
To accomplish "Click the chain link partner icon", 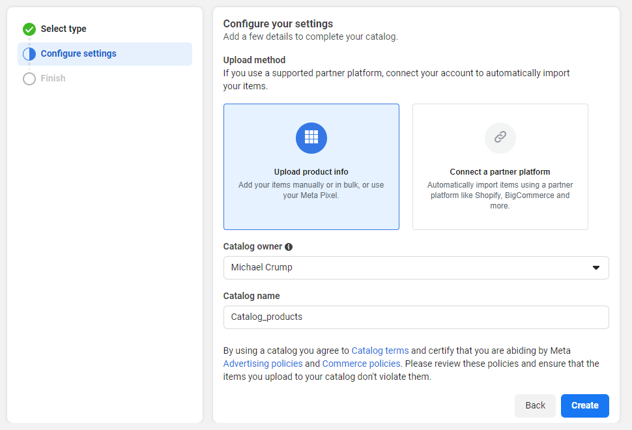I will 500,138.
